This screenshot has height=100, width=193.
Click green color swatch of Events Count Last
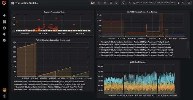click(15, 82)
